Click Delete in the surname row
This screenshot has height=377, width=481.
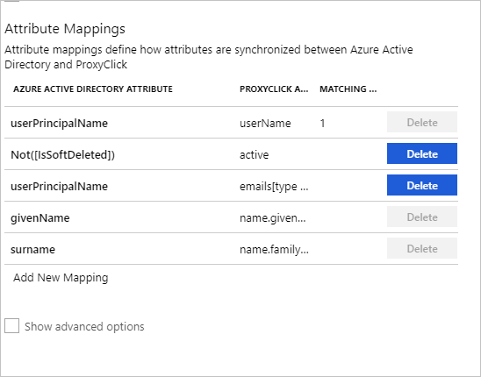(422, 248)
